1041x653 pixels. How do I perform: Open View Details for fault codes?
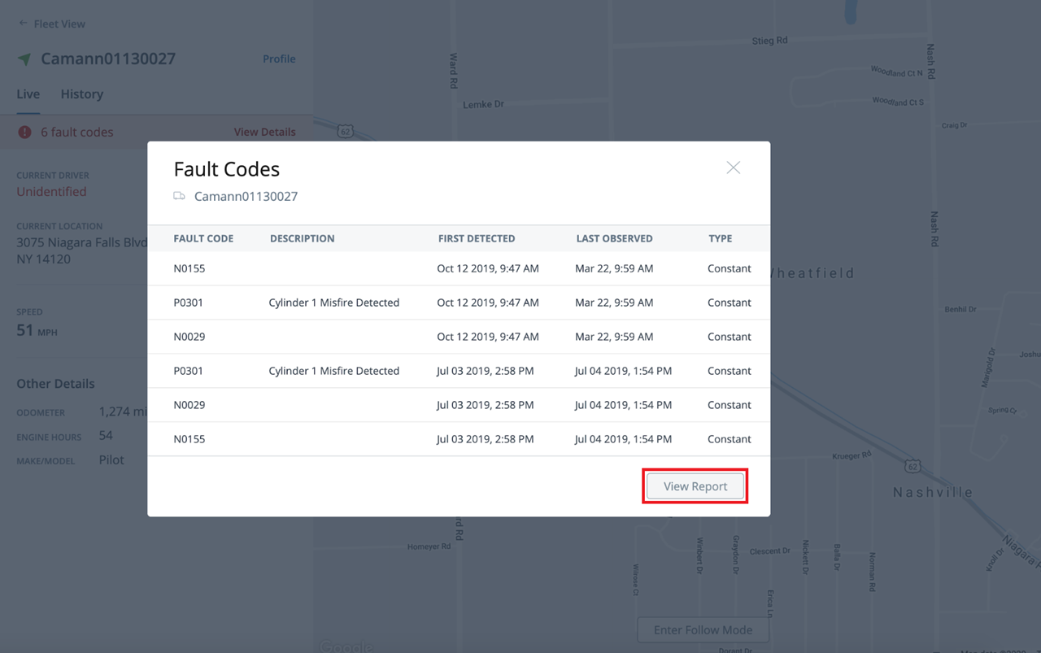pos(264,132)
